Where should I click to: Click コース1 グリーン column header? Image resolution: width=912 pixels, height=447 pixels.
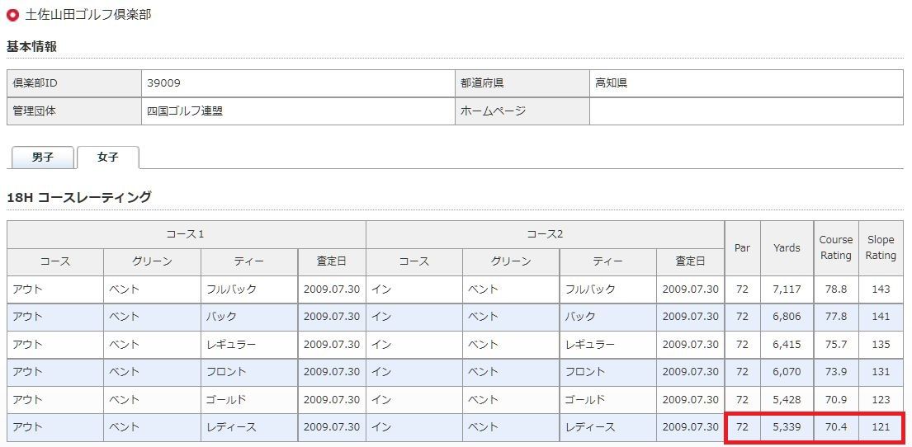(153, 261)
